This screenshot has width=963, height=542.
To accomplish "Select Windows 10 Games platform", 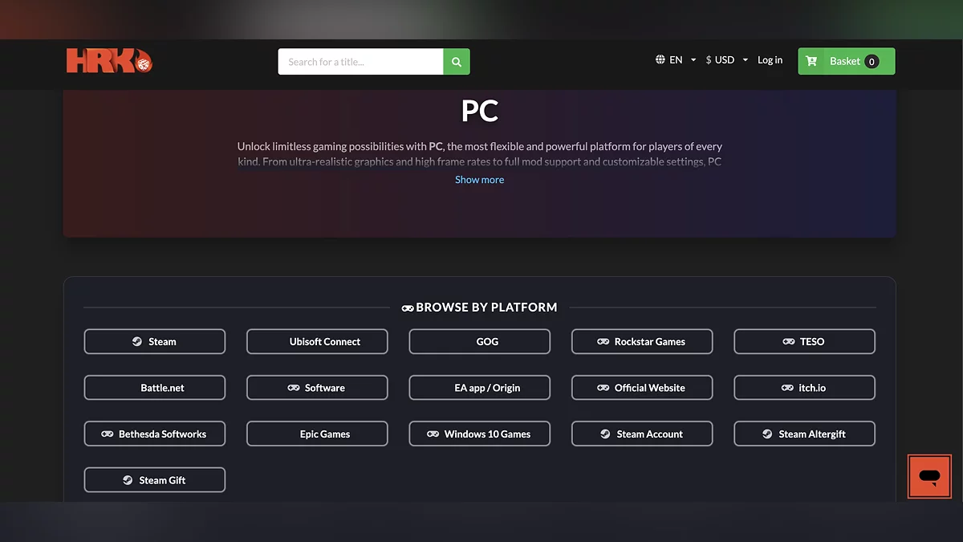I will (x=480, y=434).
